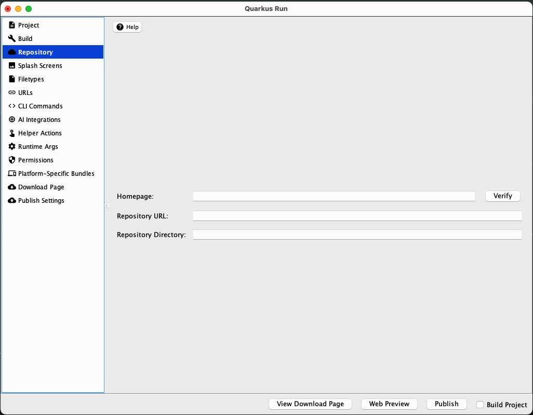Go to Permissions settings
This screenshot has height=415, width=533.
coord(53,160)
